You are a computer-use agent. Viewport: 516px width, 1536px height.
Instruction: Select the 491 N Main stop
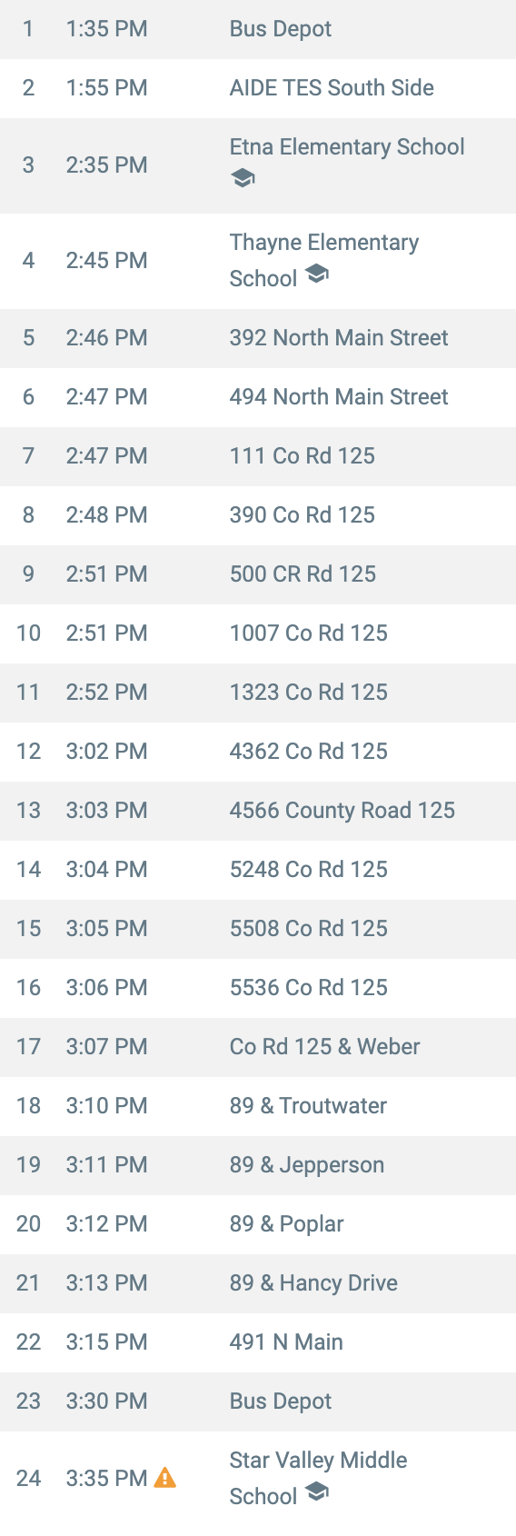[258, 1342]
